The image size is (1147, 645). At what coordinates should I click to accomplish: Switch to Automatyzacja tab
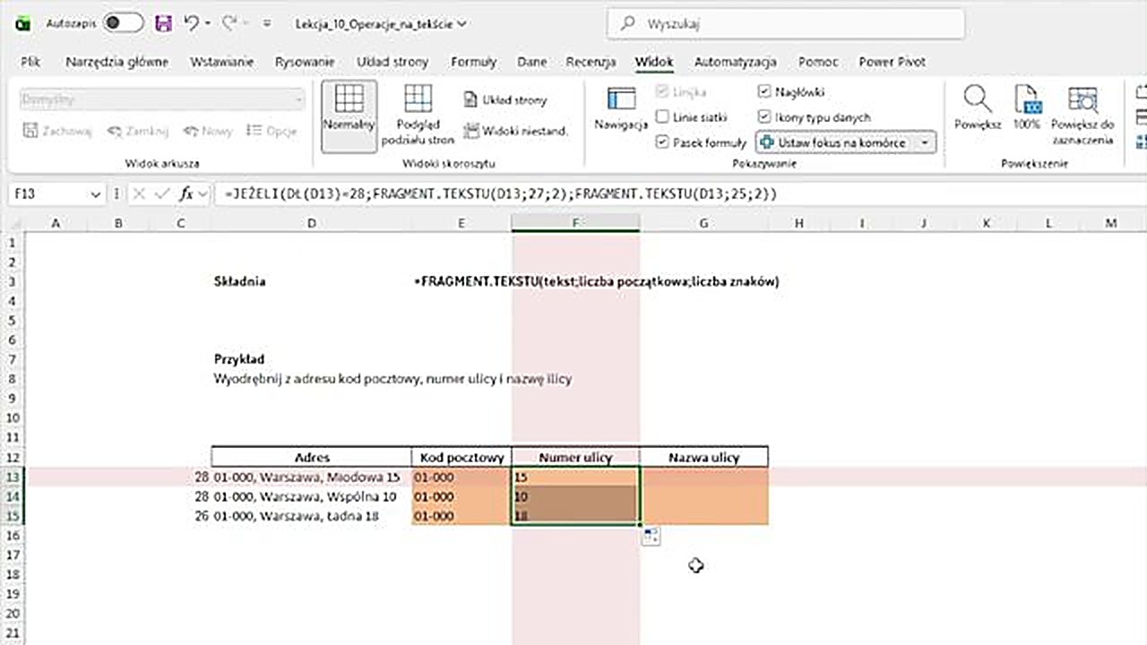(735, 62)
